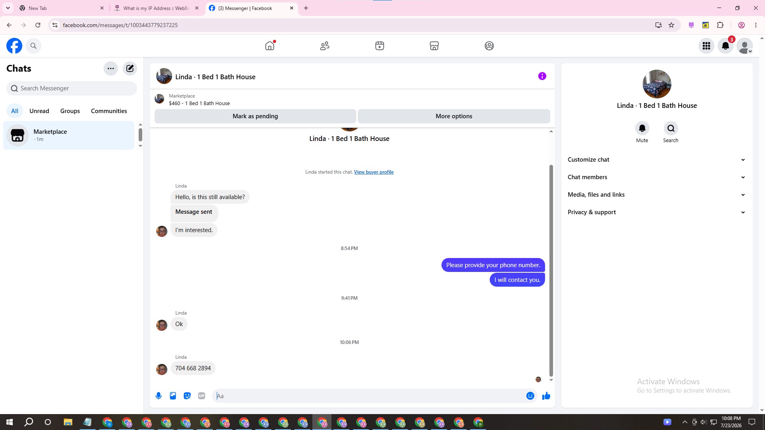The width and height of the screenshot is (765, 430).
Task: Select the All chats filter
Action: [x=15, y=111]
